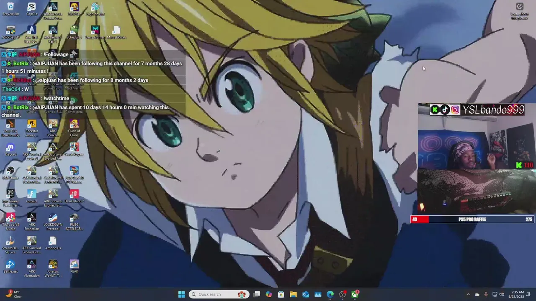This screenshot has height=301, width=536.
Task: Open the weather widget showing 61°F
Action: pyautogui.click(x=13, y=294)
